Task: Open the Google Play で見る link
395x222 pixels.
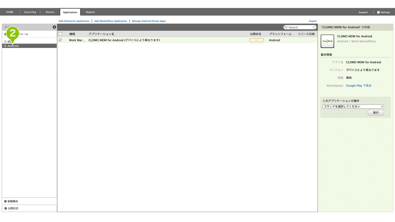Action: click(x=359, y=86)
